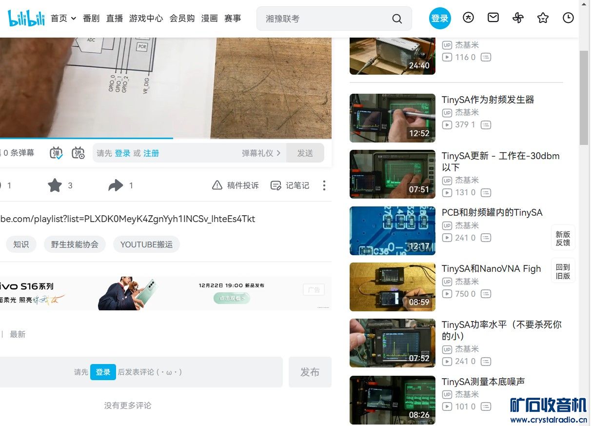
Task: Click the 广告 label on banner
Action: click(x=314, y=289)
